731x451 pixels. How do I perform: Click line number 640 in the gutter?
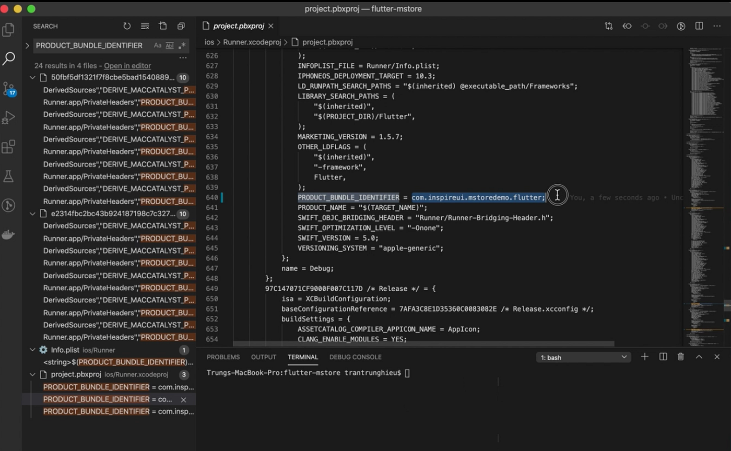pyautogui.click(x=212, y=197)
